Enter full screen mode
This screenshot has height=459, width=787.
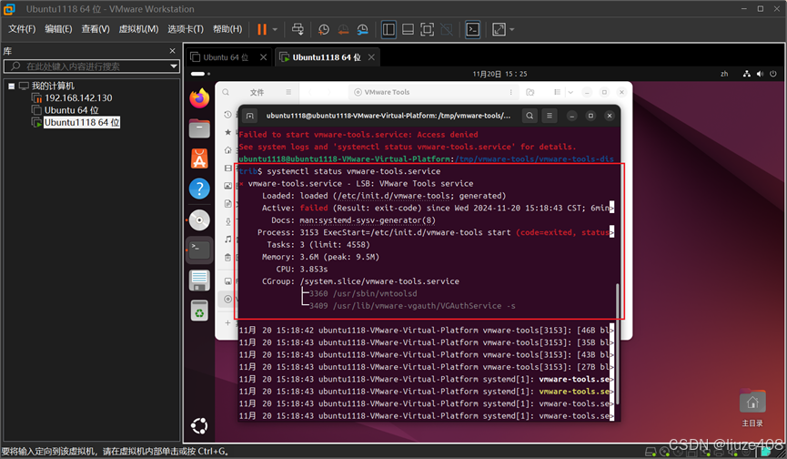[427, 29]
